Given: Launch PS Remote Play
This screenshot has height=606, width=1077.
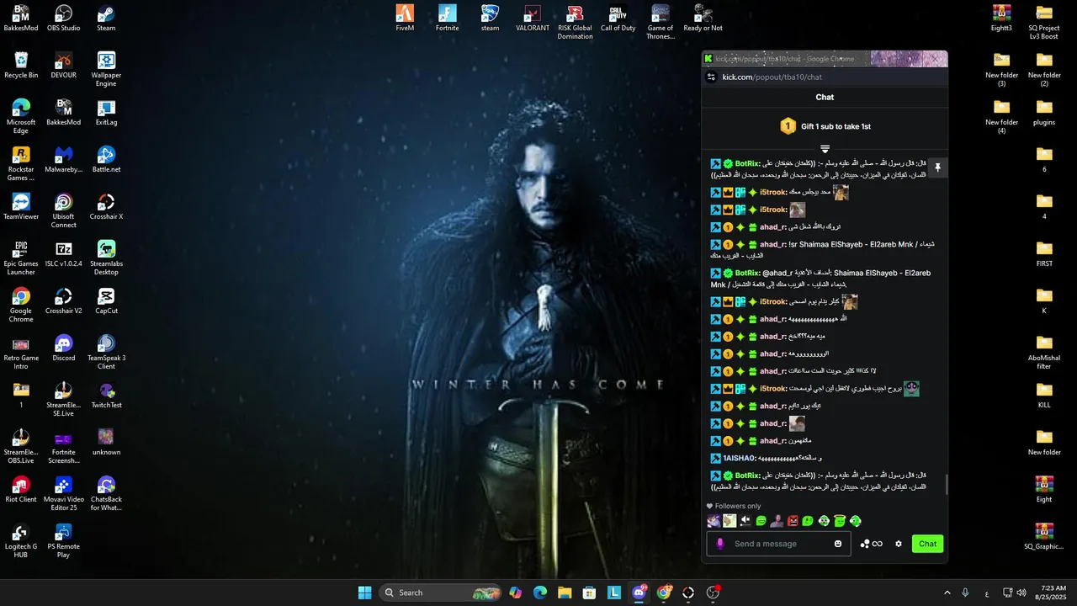Looking at the screenshot, I should pyautogui.click(x=64, y=541).
